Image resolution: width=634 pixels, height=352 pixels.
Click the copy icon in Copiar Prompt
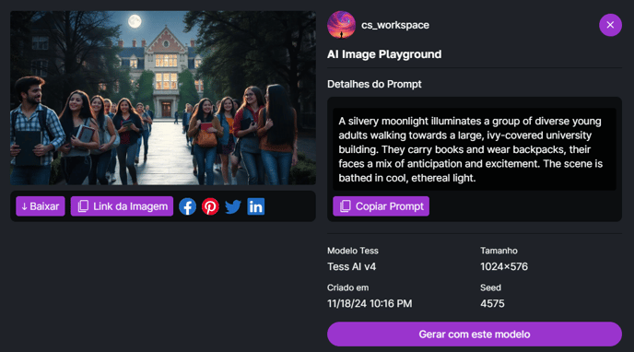(x=346, y=206)
